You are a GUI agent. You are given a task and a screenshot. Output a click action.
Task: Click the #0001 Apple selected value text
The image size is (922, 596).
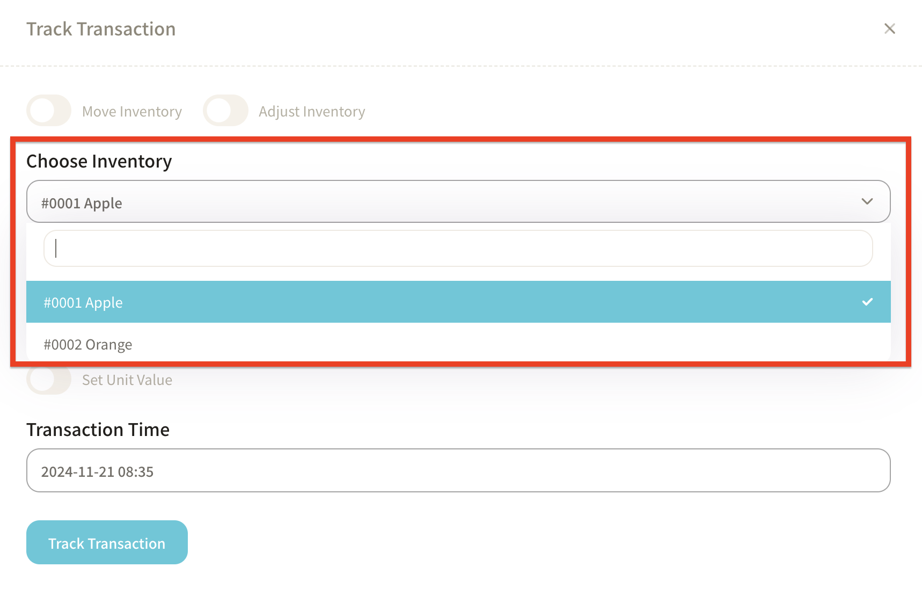(x=82, y=203)
